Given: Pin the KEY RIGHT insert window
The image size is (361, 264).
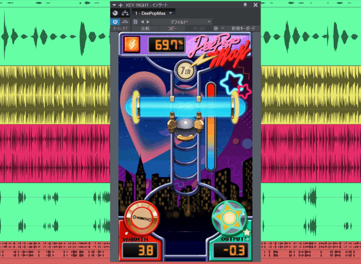Looking at the screenshot, I should 245,5.
